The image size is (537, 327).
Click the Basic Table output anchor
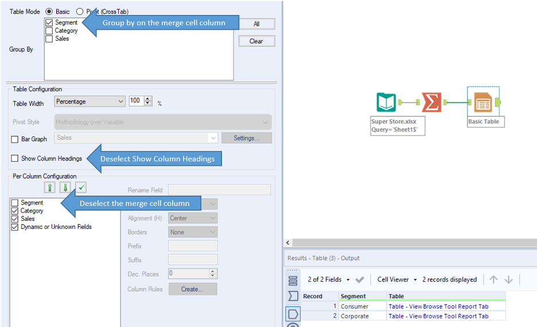coord(498,102)
